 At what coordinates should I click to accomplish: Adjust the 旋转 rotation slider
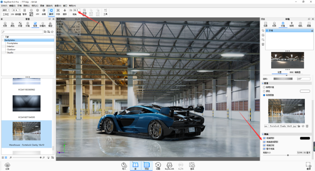[x=283, y=79]
